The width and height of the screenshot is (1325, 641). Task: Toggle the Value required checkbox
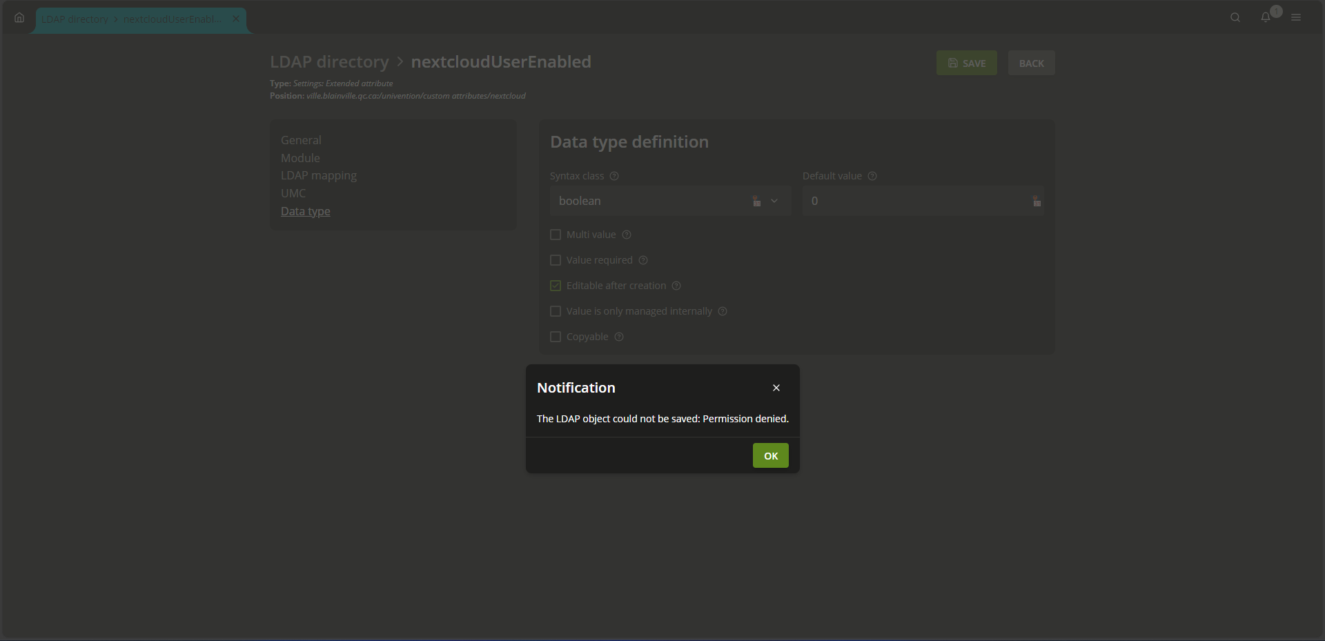click(556, 260)
